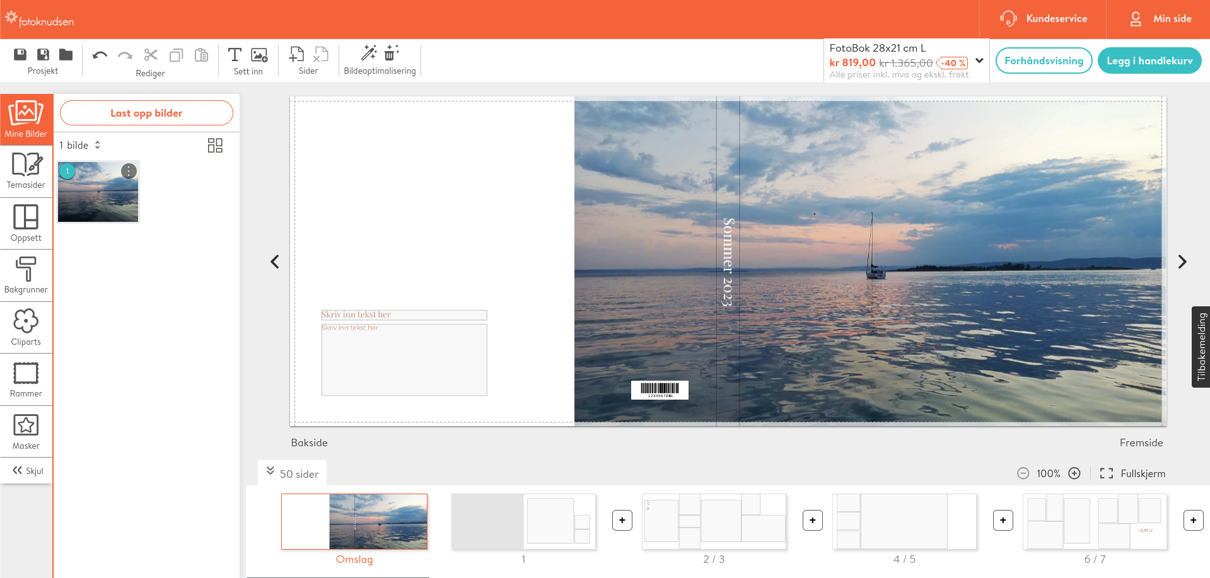
Task: Go to the next spread arrow
Action: point(1182,262)
